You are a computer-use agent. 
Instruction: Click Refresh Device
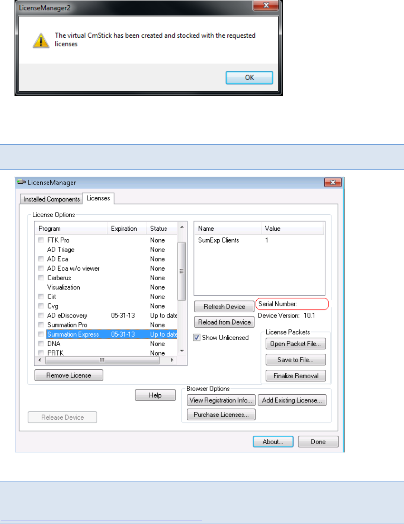[224, 307]
